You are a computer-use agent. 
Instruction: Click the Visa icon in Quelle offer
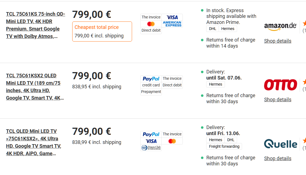[151, 141]
